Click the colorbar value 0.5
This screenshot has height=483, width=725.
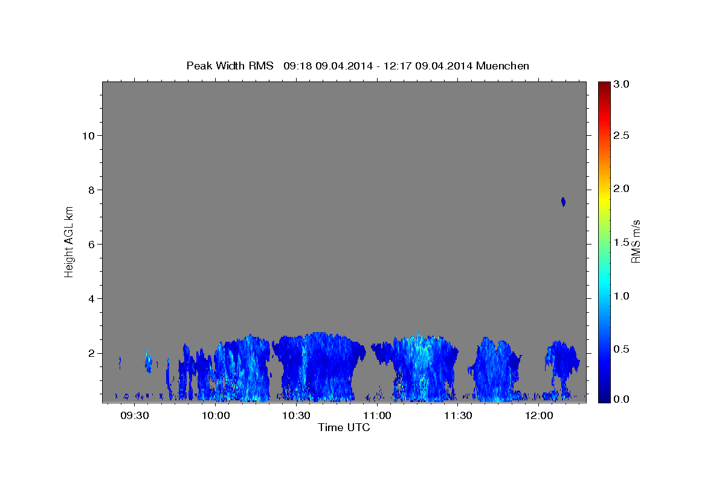pos(620,349)
